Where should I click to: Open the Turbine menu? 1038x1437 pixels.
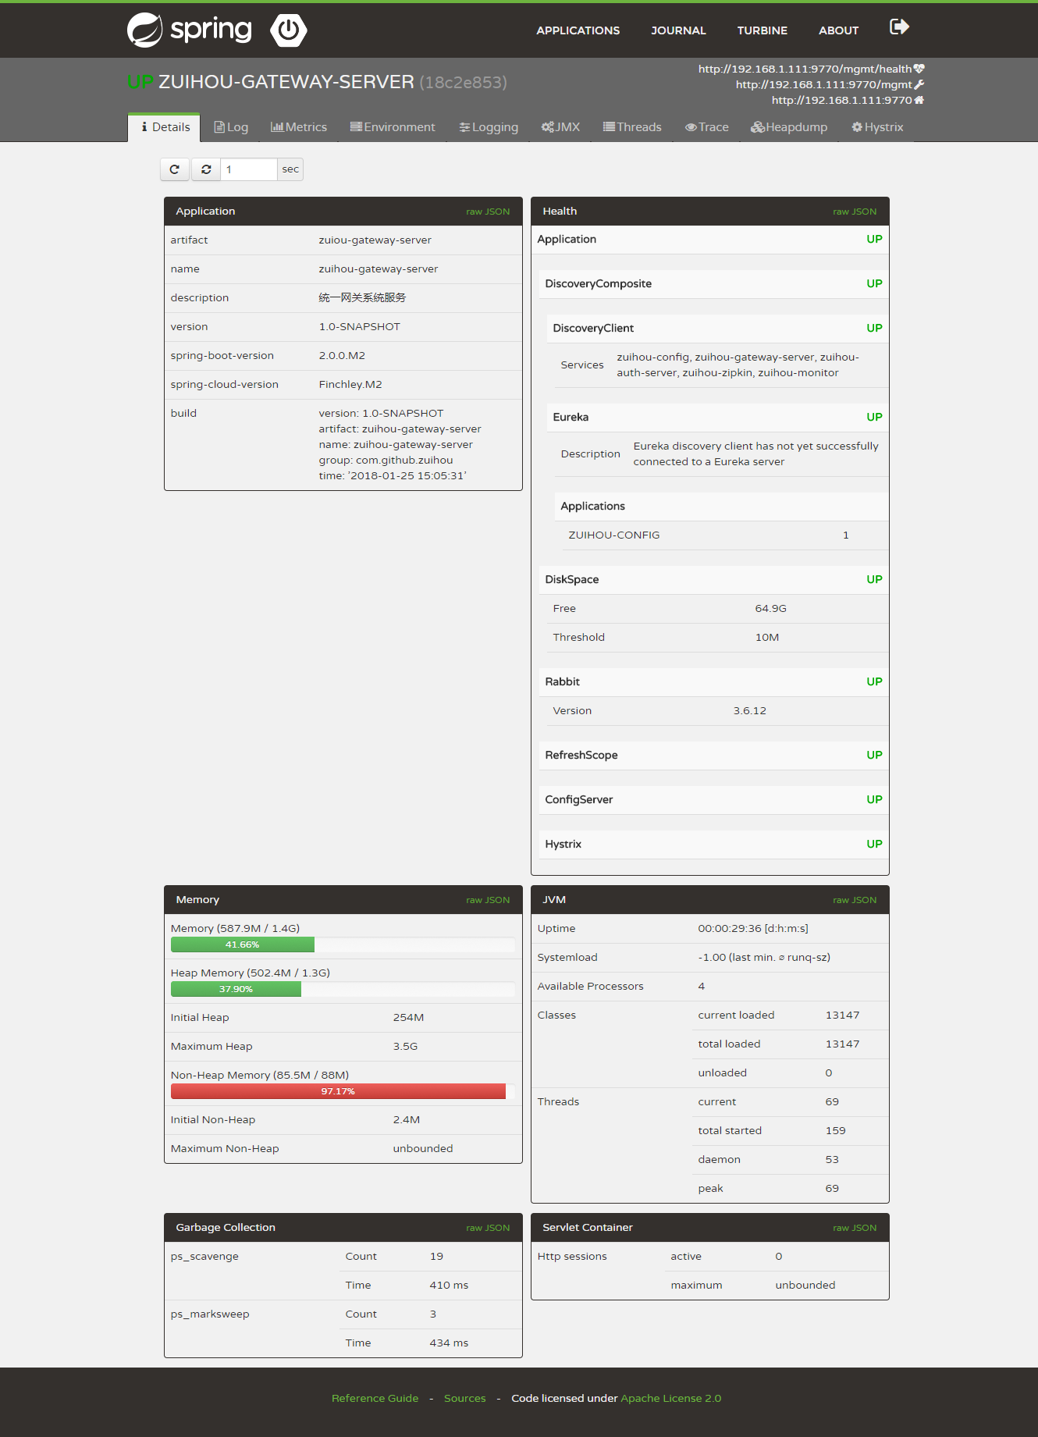[763, 30]
